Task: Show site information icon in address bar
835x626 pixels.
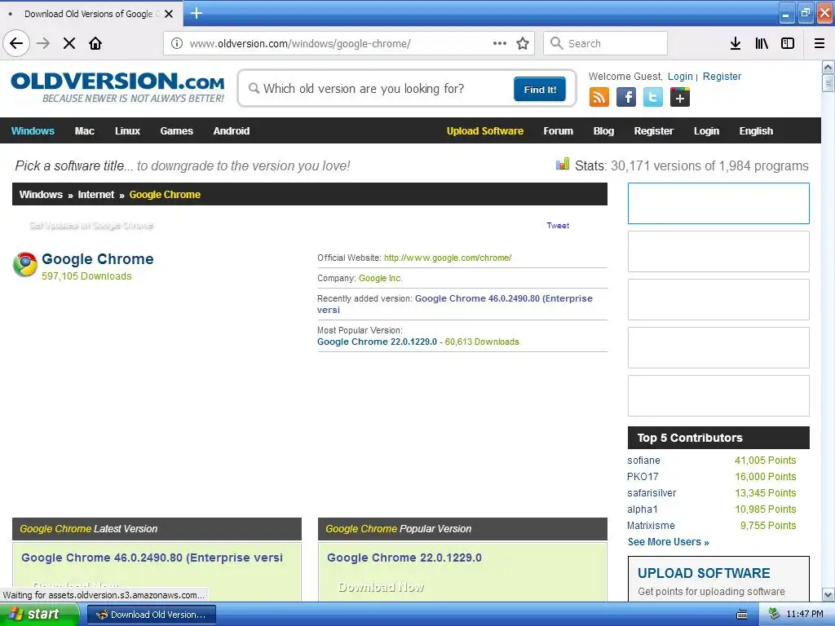Action: pos(177,43)
